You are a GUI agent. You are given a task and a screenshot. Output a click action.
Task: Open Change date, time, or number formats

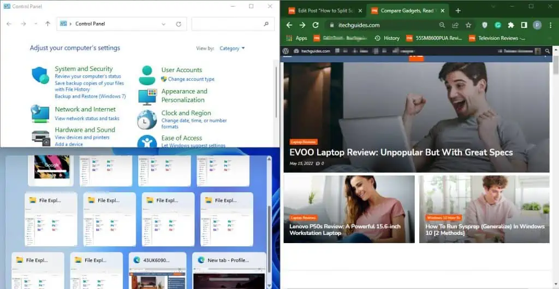[x=194, y=123]
